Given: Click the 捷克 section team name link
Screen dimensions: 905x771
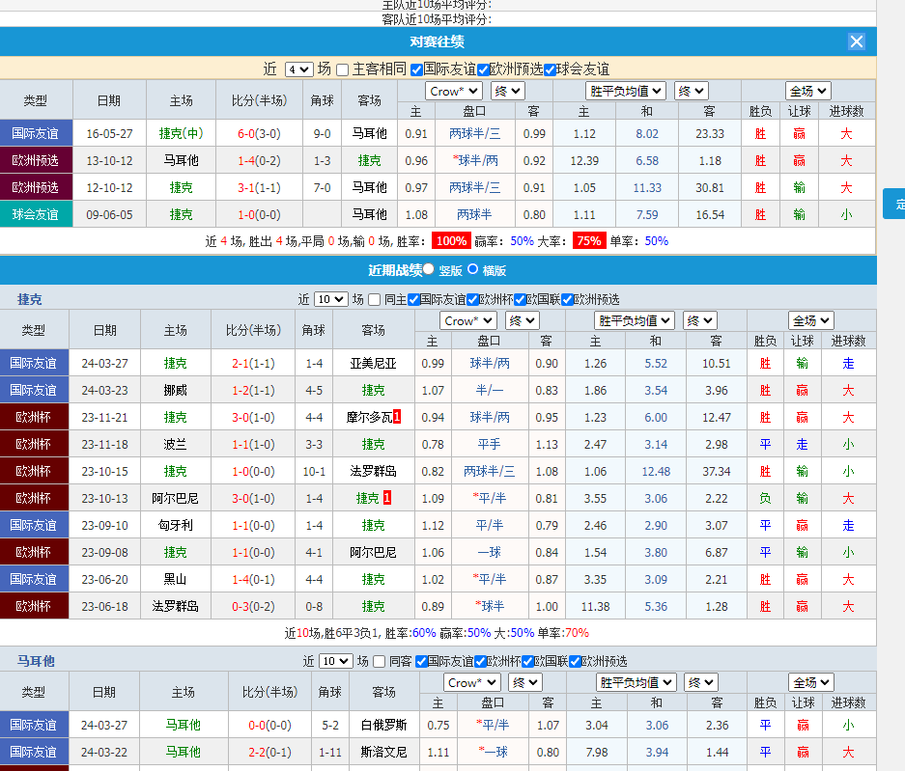Looking at the screenshot, I should (28, 299).
